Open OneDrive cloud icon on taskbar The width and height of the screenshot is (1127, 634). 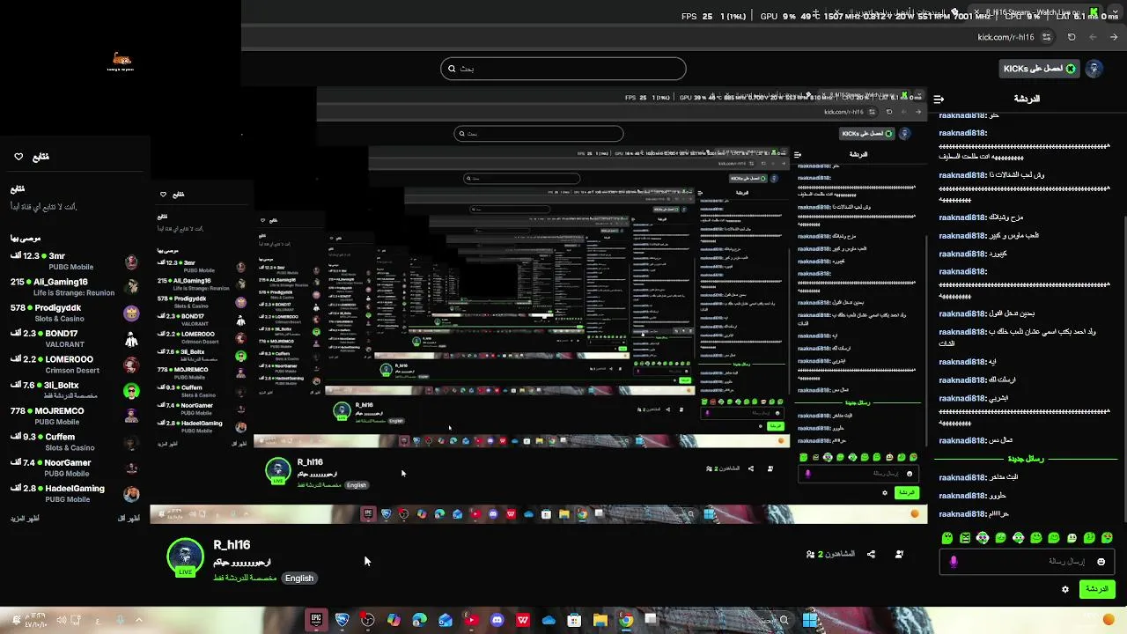click(x=549, y=620)
